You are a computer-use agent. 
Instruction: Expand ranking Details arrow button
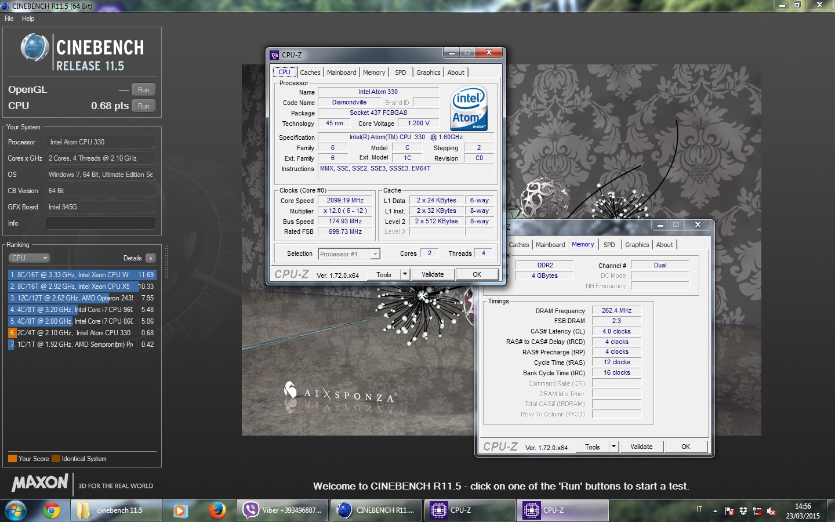click(151, 258)
